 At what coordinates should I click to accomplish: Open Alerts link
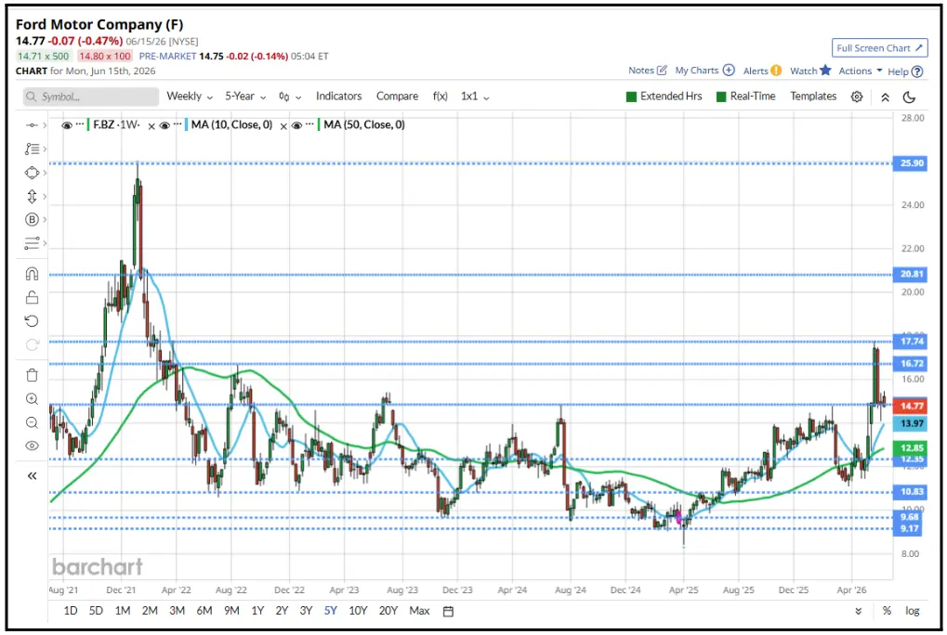click(x=762, y=71)
